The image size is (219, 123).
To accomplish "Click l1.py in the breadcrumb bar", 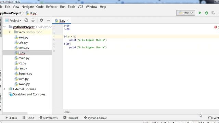I will tap(31, 13).
